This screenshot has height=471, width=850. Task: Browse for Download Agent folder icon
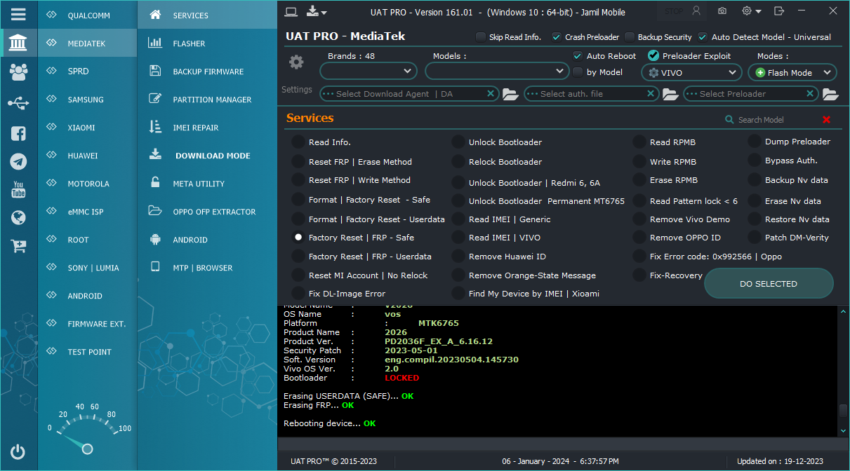click(510, 94)
